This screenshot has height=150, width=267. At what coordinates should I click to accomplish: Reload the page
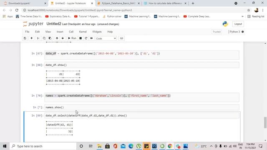click(17, 10)
